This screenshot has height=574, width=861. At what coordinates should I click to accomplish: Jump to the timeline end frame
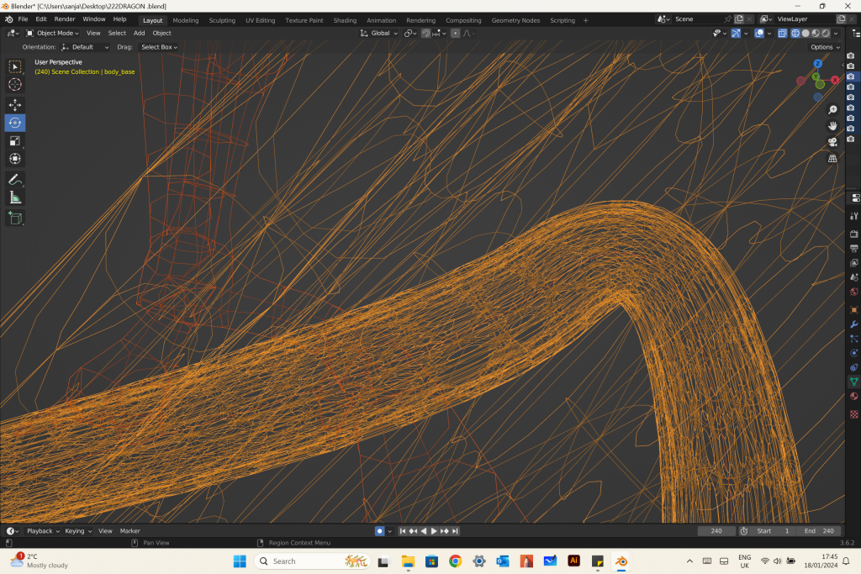click(455, 531)
